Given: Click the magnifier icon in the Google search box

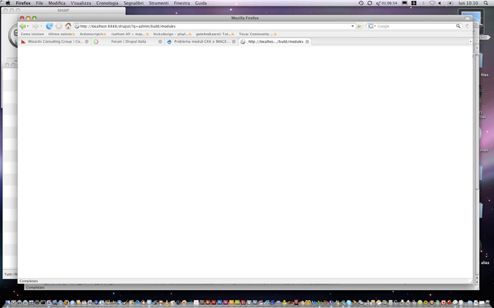Looking at the screenshot, I should [458, 26].
